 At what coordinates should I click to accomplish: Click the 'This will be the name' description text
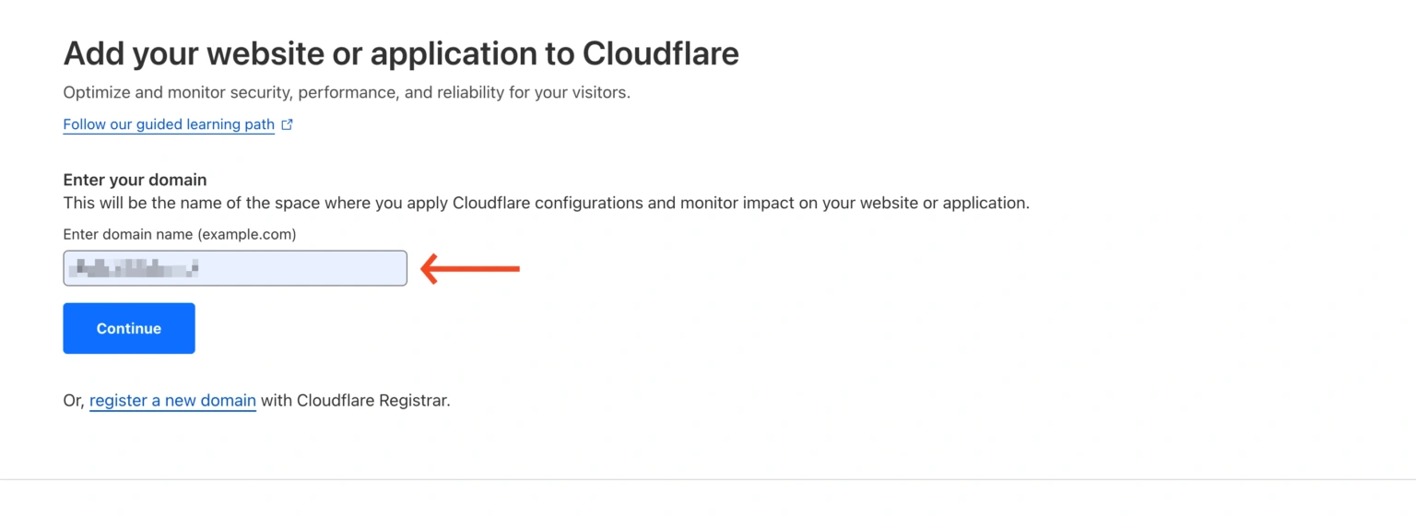(147, 203)
